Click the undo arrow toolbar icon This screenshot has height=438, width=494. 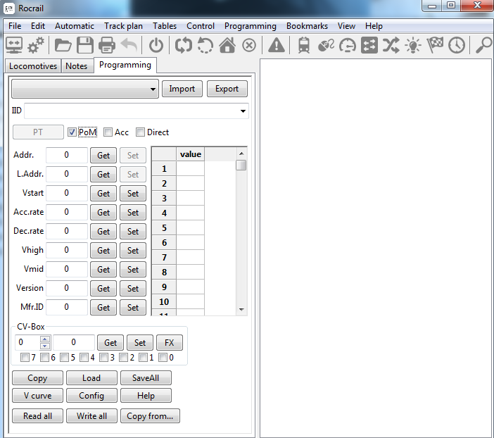click(129, 45)
